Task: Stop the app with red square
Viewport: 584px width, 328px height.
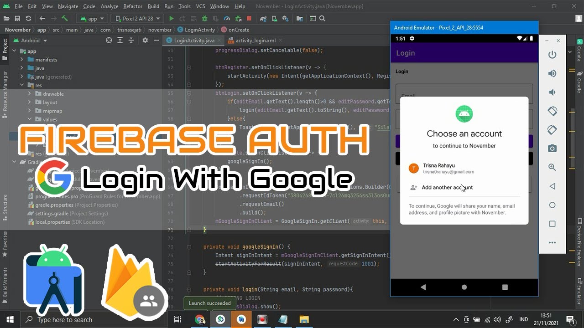Action: pyautogui.click(x=249, y=19)
